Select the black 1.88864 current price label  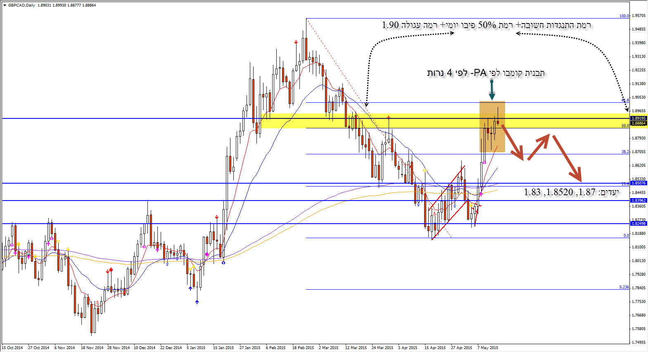[x=639, y=123]
